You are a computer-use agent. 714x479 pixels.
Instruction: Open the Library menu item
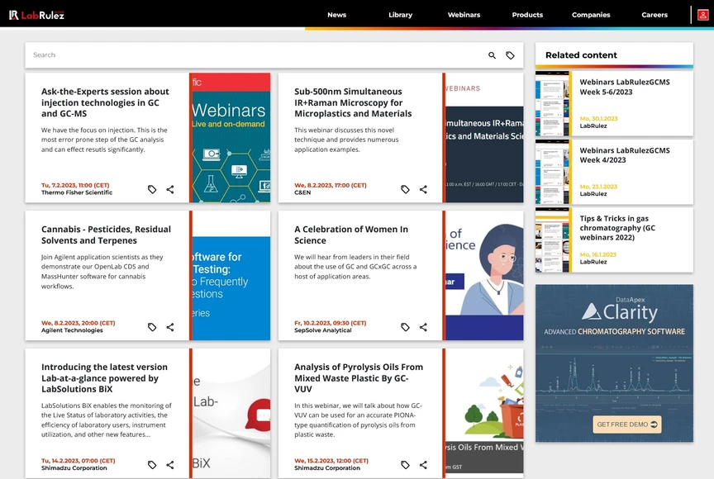[x=400, y=15]
